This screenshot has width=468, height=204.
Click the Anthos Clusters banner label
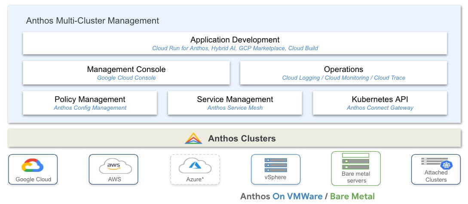pyautogui.click(x=242, y=138)
